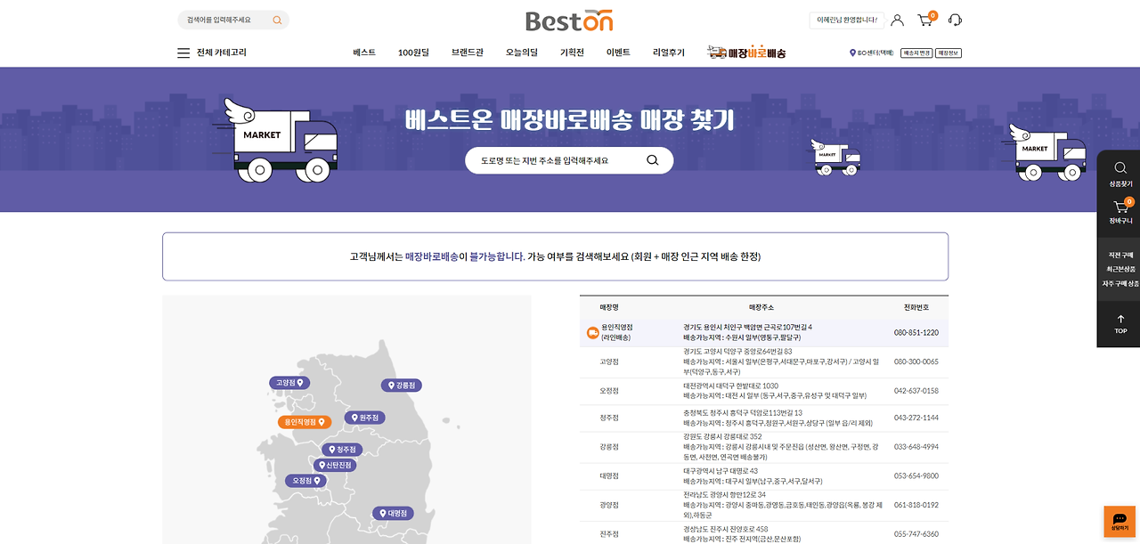The height and width of the screenshot is (544, 1140).
Task: Click the BO센터(택배) location pin
Action: (852, 53)
